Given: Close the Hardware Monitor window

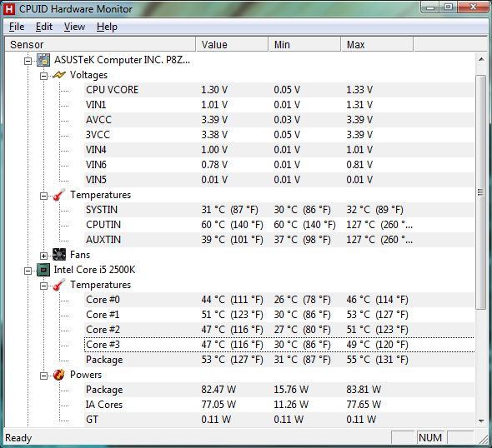Looking at the screenshot, I should [473, 7].
